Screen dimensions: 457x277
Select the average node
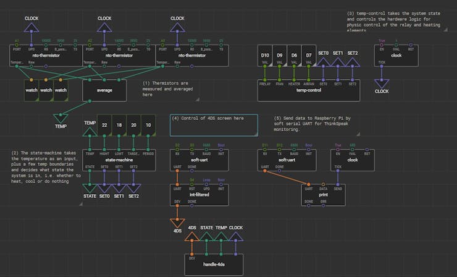104,90
